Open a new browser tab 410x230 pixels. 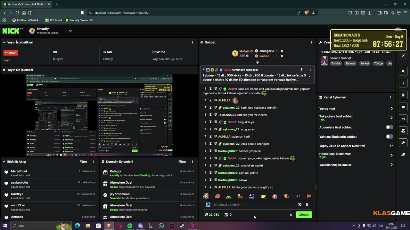tap(57, 4)
